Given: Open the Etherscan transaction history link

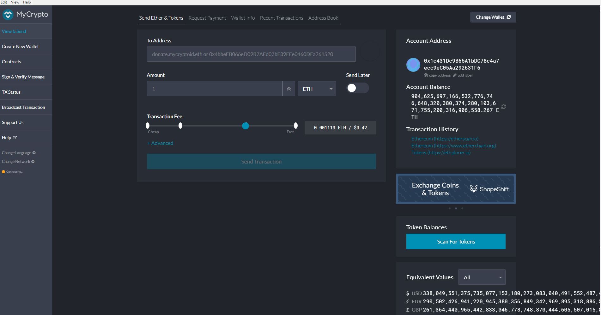Looking at the screenshot, I should tap(445, 139).
